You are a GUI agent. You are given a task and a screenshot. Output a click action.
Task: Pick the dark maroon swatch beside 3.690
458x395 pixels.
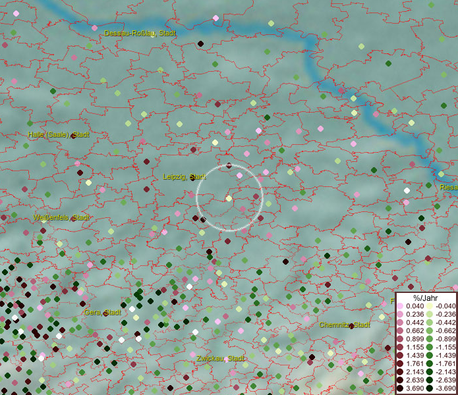(x=400, y=388)
